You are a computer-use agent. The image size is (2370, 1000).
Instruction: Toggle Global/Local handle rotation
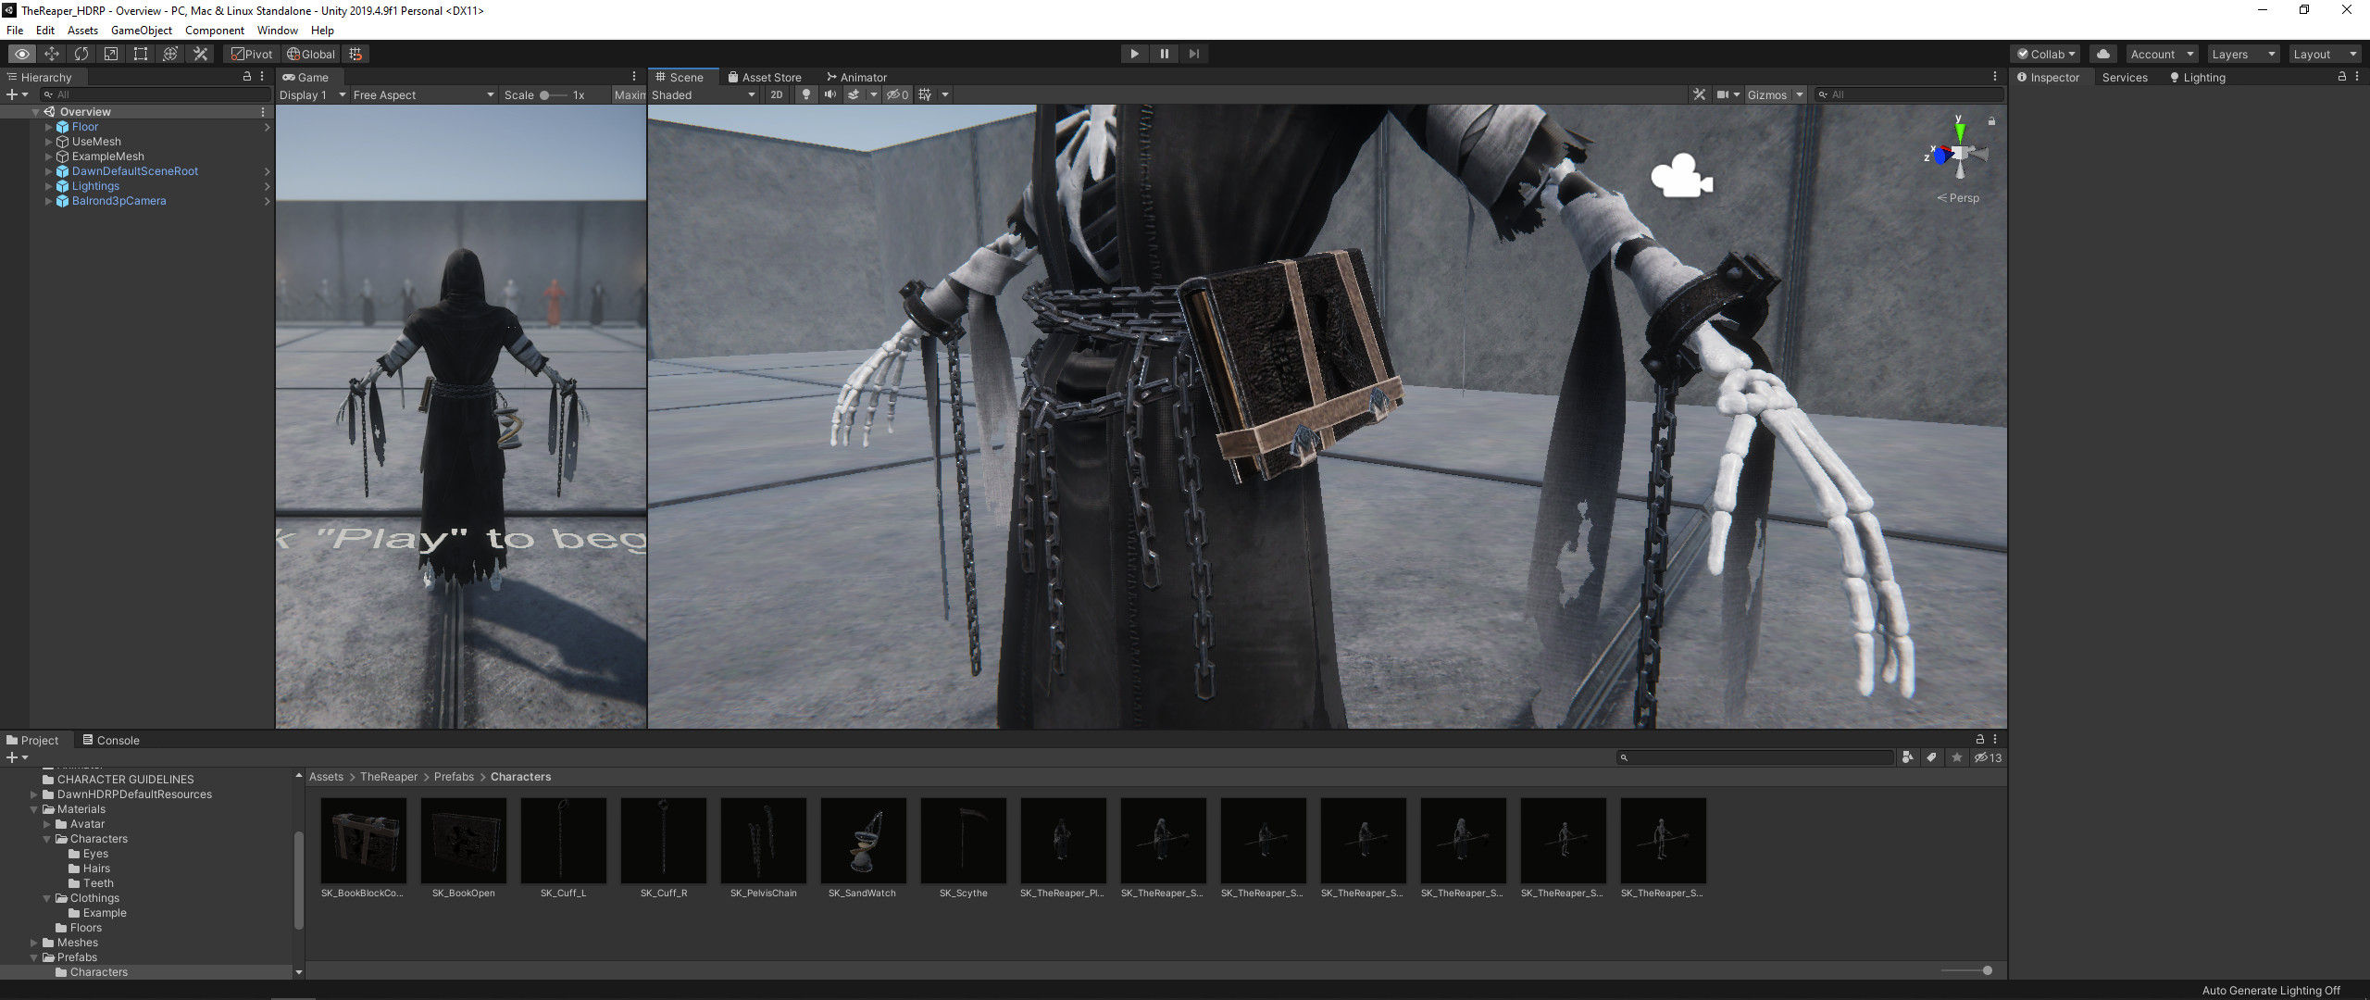[311, 54]
